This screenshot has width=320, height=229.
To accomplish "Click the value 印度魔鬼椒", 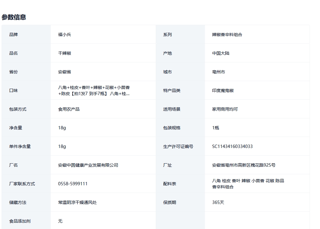I will coord(223,90).
